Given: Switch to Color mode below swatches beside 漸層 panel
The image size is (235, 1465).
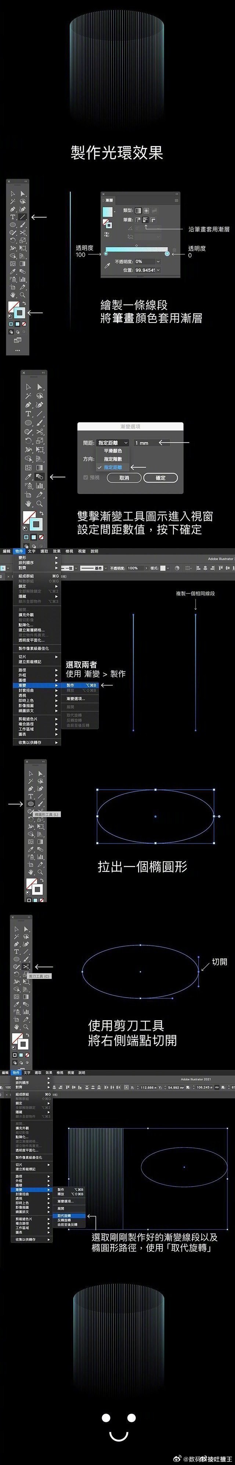Looking at the screenshot, I should tap(11, 324).
